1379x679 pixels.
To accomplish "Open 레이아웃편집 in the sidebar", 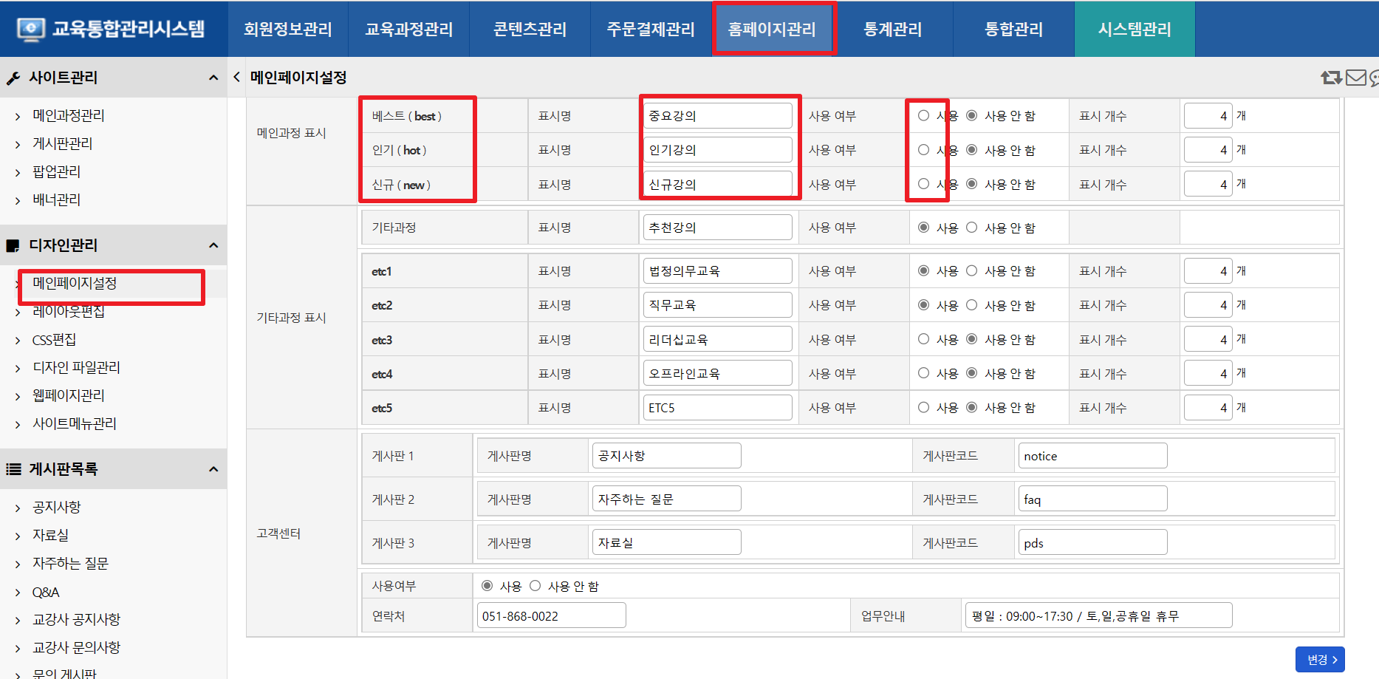I will (x=69, y=312).
